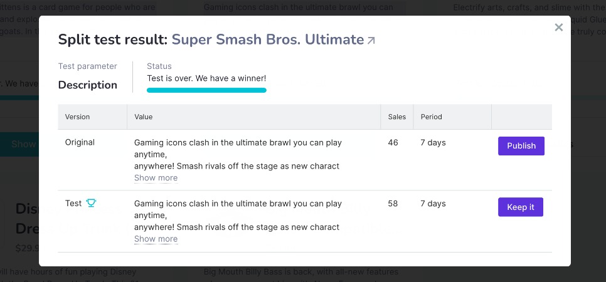Expand Show more in Original row
The width and height of the screenshot is (606, 282).
point(156,178)
